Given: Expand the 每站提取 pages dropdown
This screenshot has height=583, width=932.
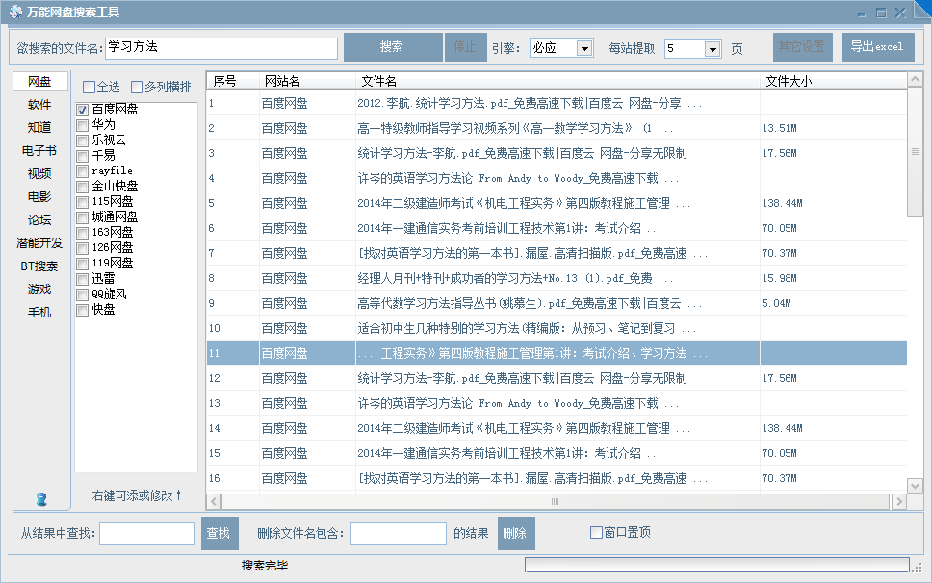Looking at the screenshot, I should [x=712, y=48].
